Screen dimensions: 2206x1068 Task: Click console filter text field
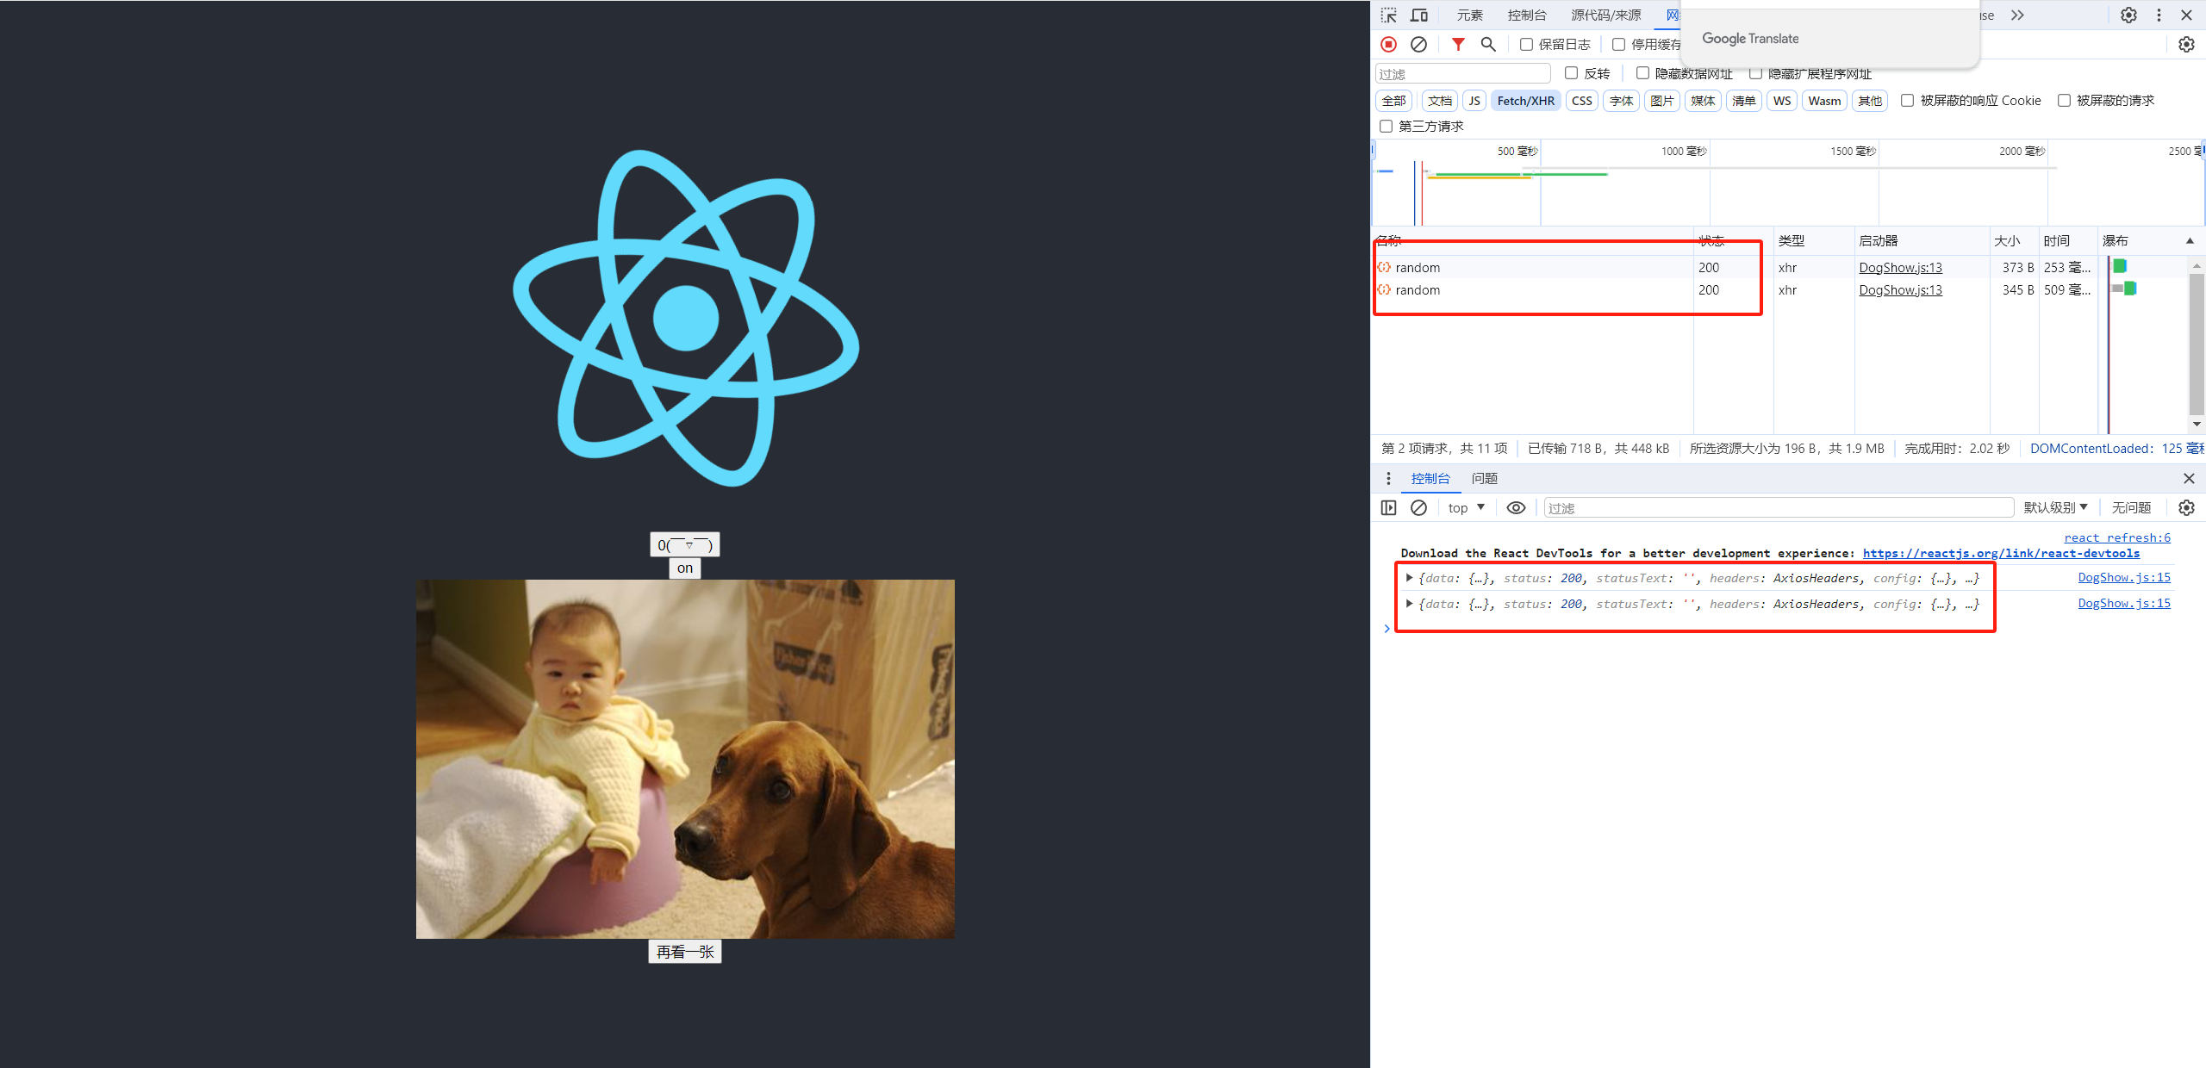(x=1778, y=507)
